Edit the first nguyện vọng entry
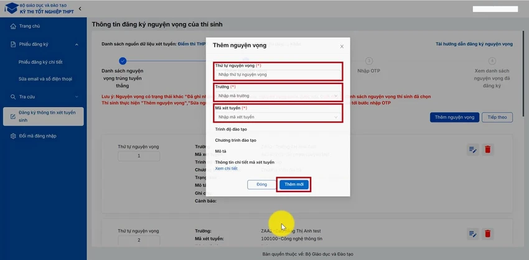This screenshot has width=529, height=260. click(x=472, y=149)
